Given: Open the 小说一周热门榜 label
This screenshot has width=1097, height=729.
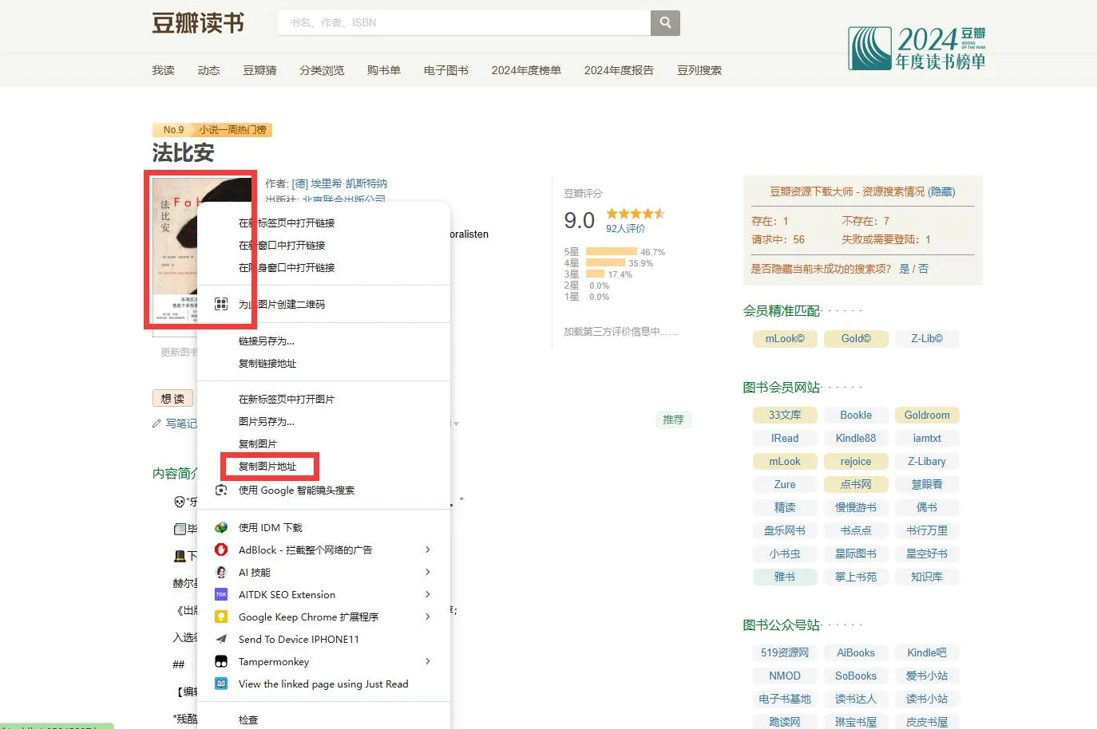Looking at the screenshot, I should point(233,130).
